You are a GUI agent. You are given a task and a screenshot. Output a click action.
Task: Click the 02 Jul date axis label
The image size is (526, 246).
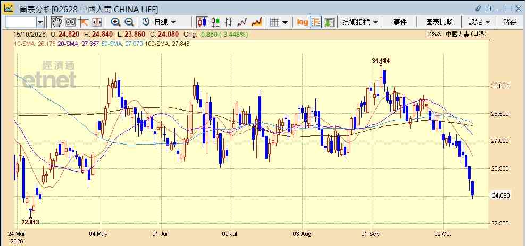point(230,234)
